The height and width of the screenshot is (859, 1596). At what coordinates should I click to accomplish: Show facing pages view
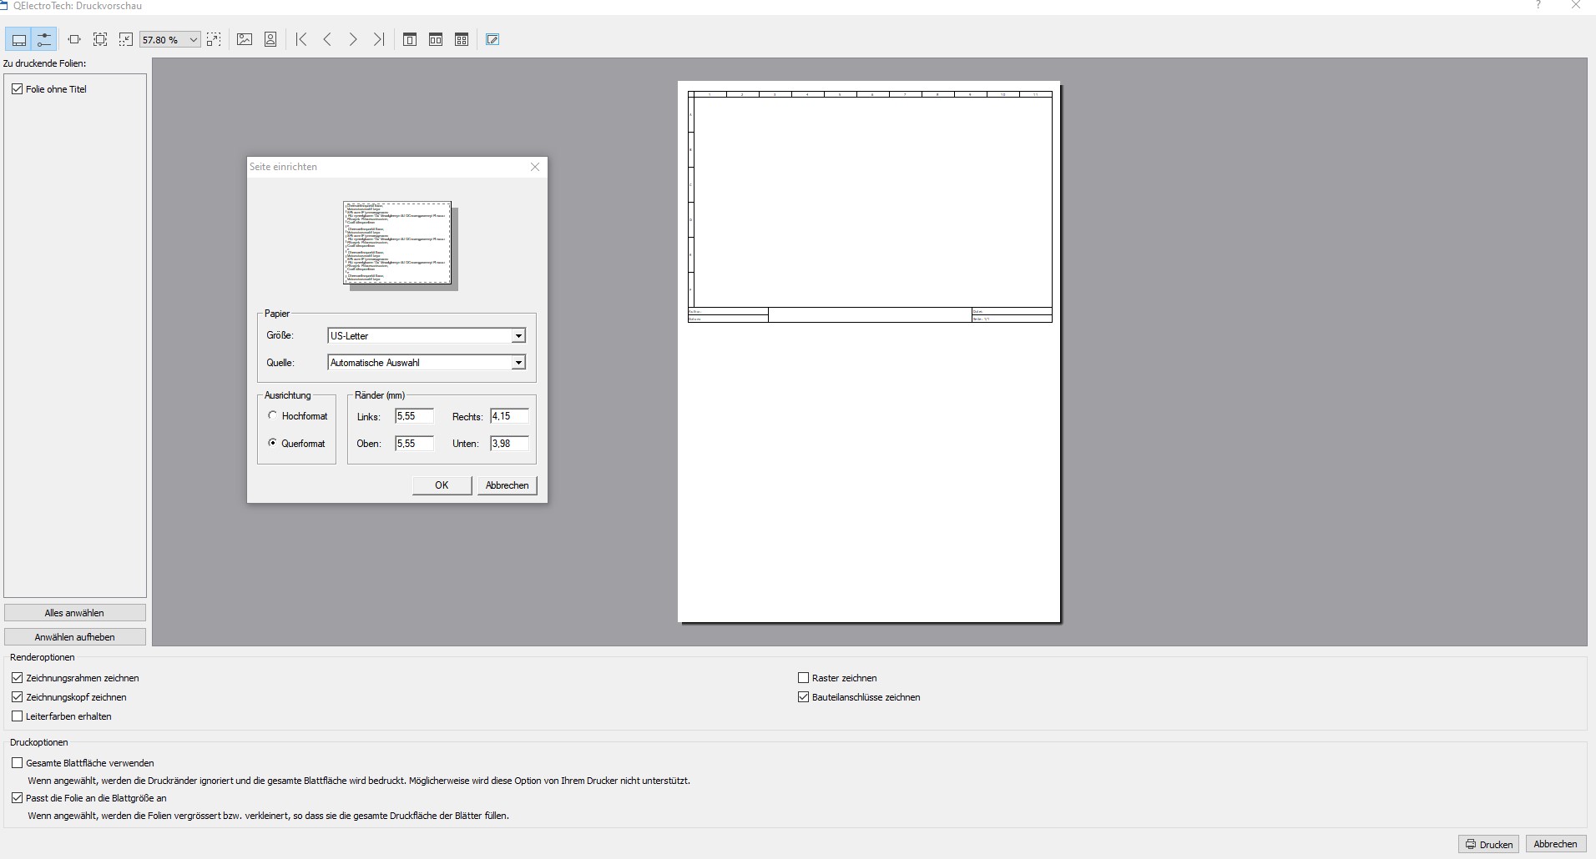pyautogui.click(x=436, y=39)
